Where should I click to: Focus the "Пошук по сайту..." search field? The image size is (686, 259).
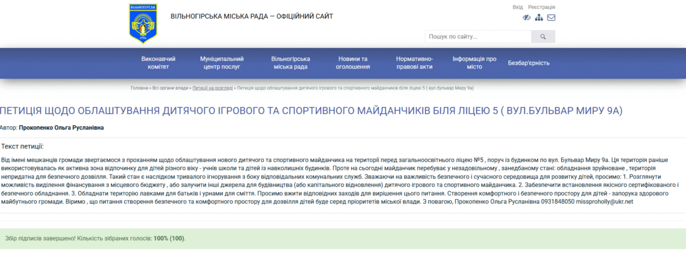point(478,37)
